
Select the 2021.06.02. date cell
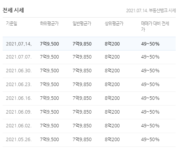(19, 126)
